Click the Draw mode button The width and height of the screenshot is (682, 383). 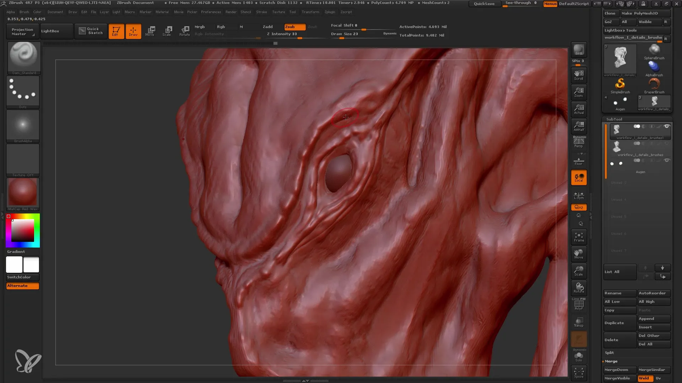133,31
